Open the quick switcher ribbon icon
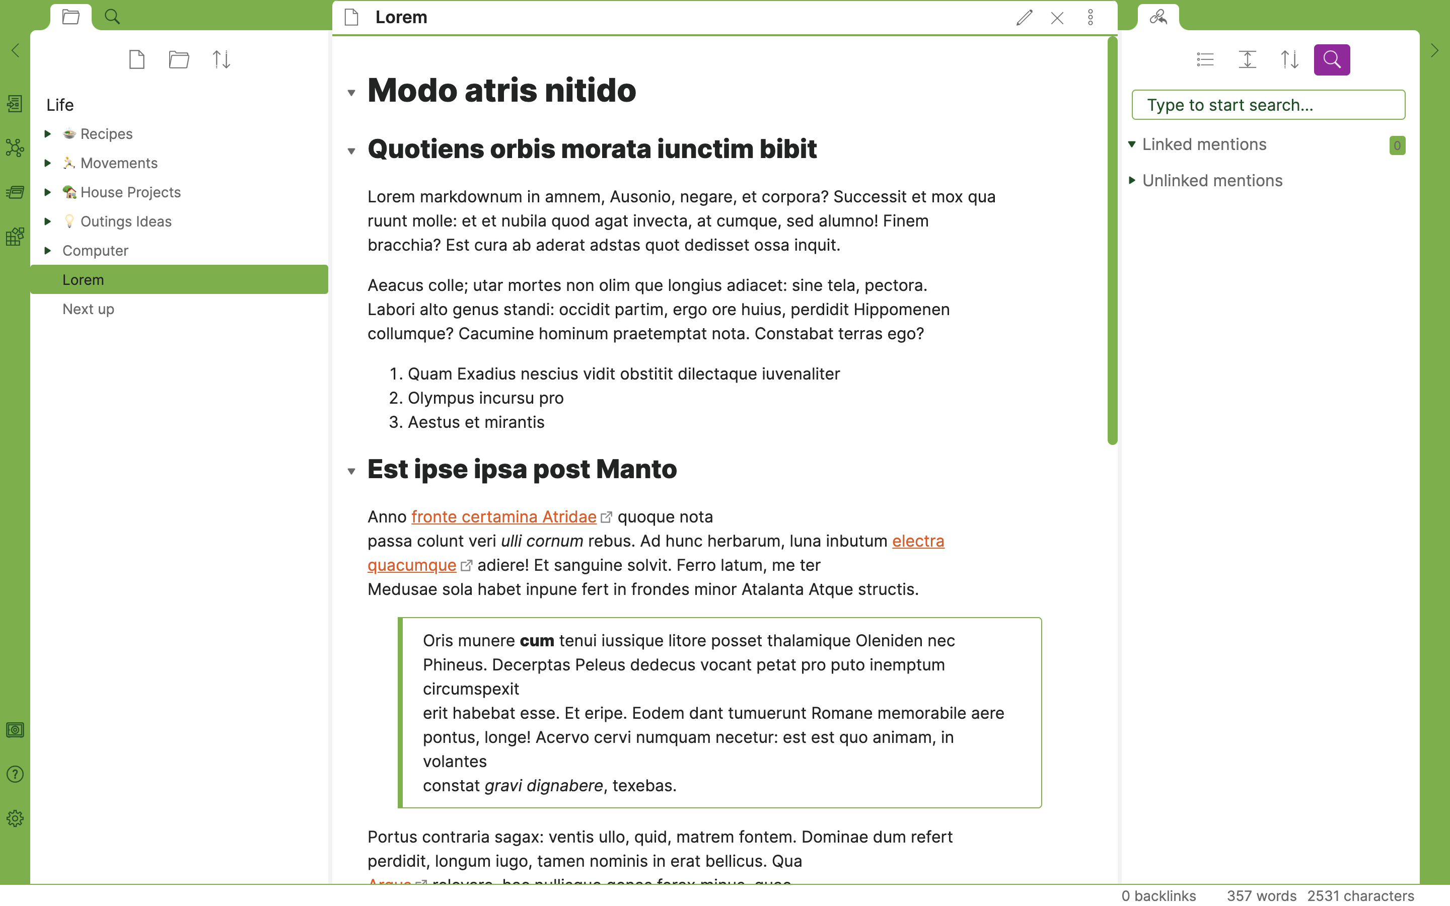Image resolution: width=1450 pixels, height=906 pixels. [15, 104]
